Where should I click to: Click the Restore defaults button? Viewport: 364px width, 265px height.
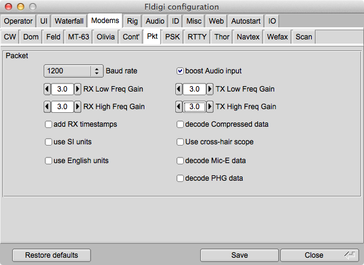[x=50, y=255]
